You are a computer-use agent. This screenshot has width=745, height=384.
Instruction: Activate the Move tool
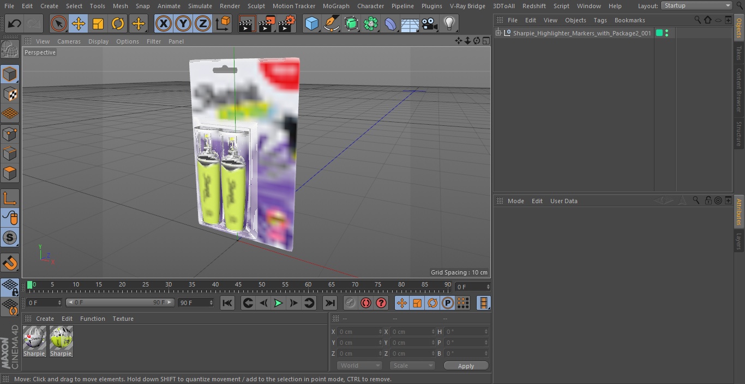(x=79, y=23)
